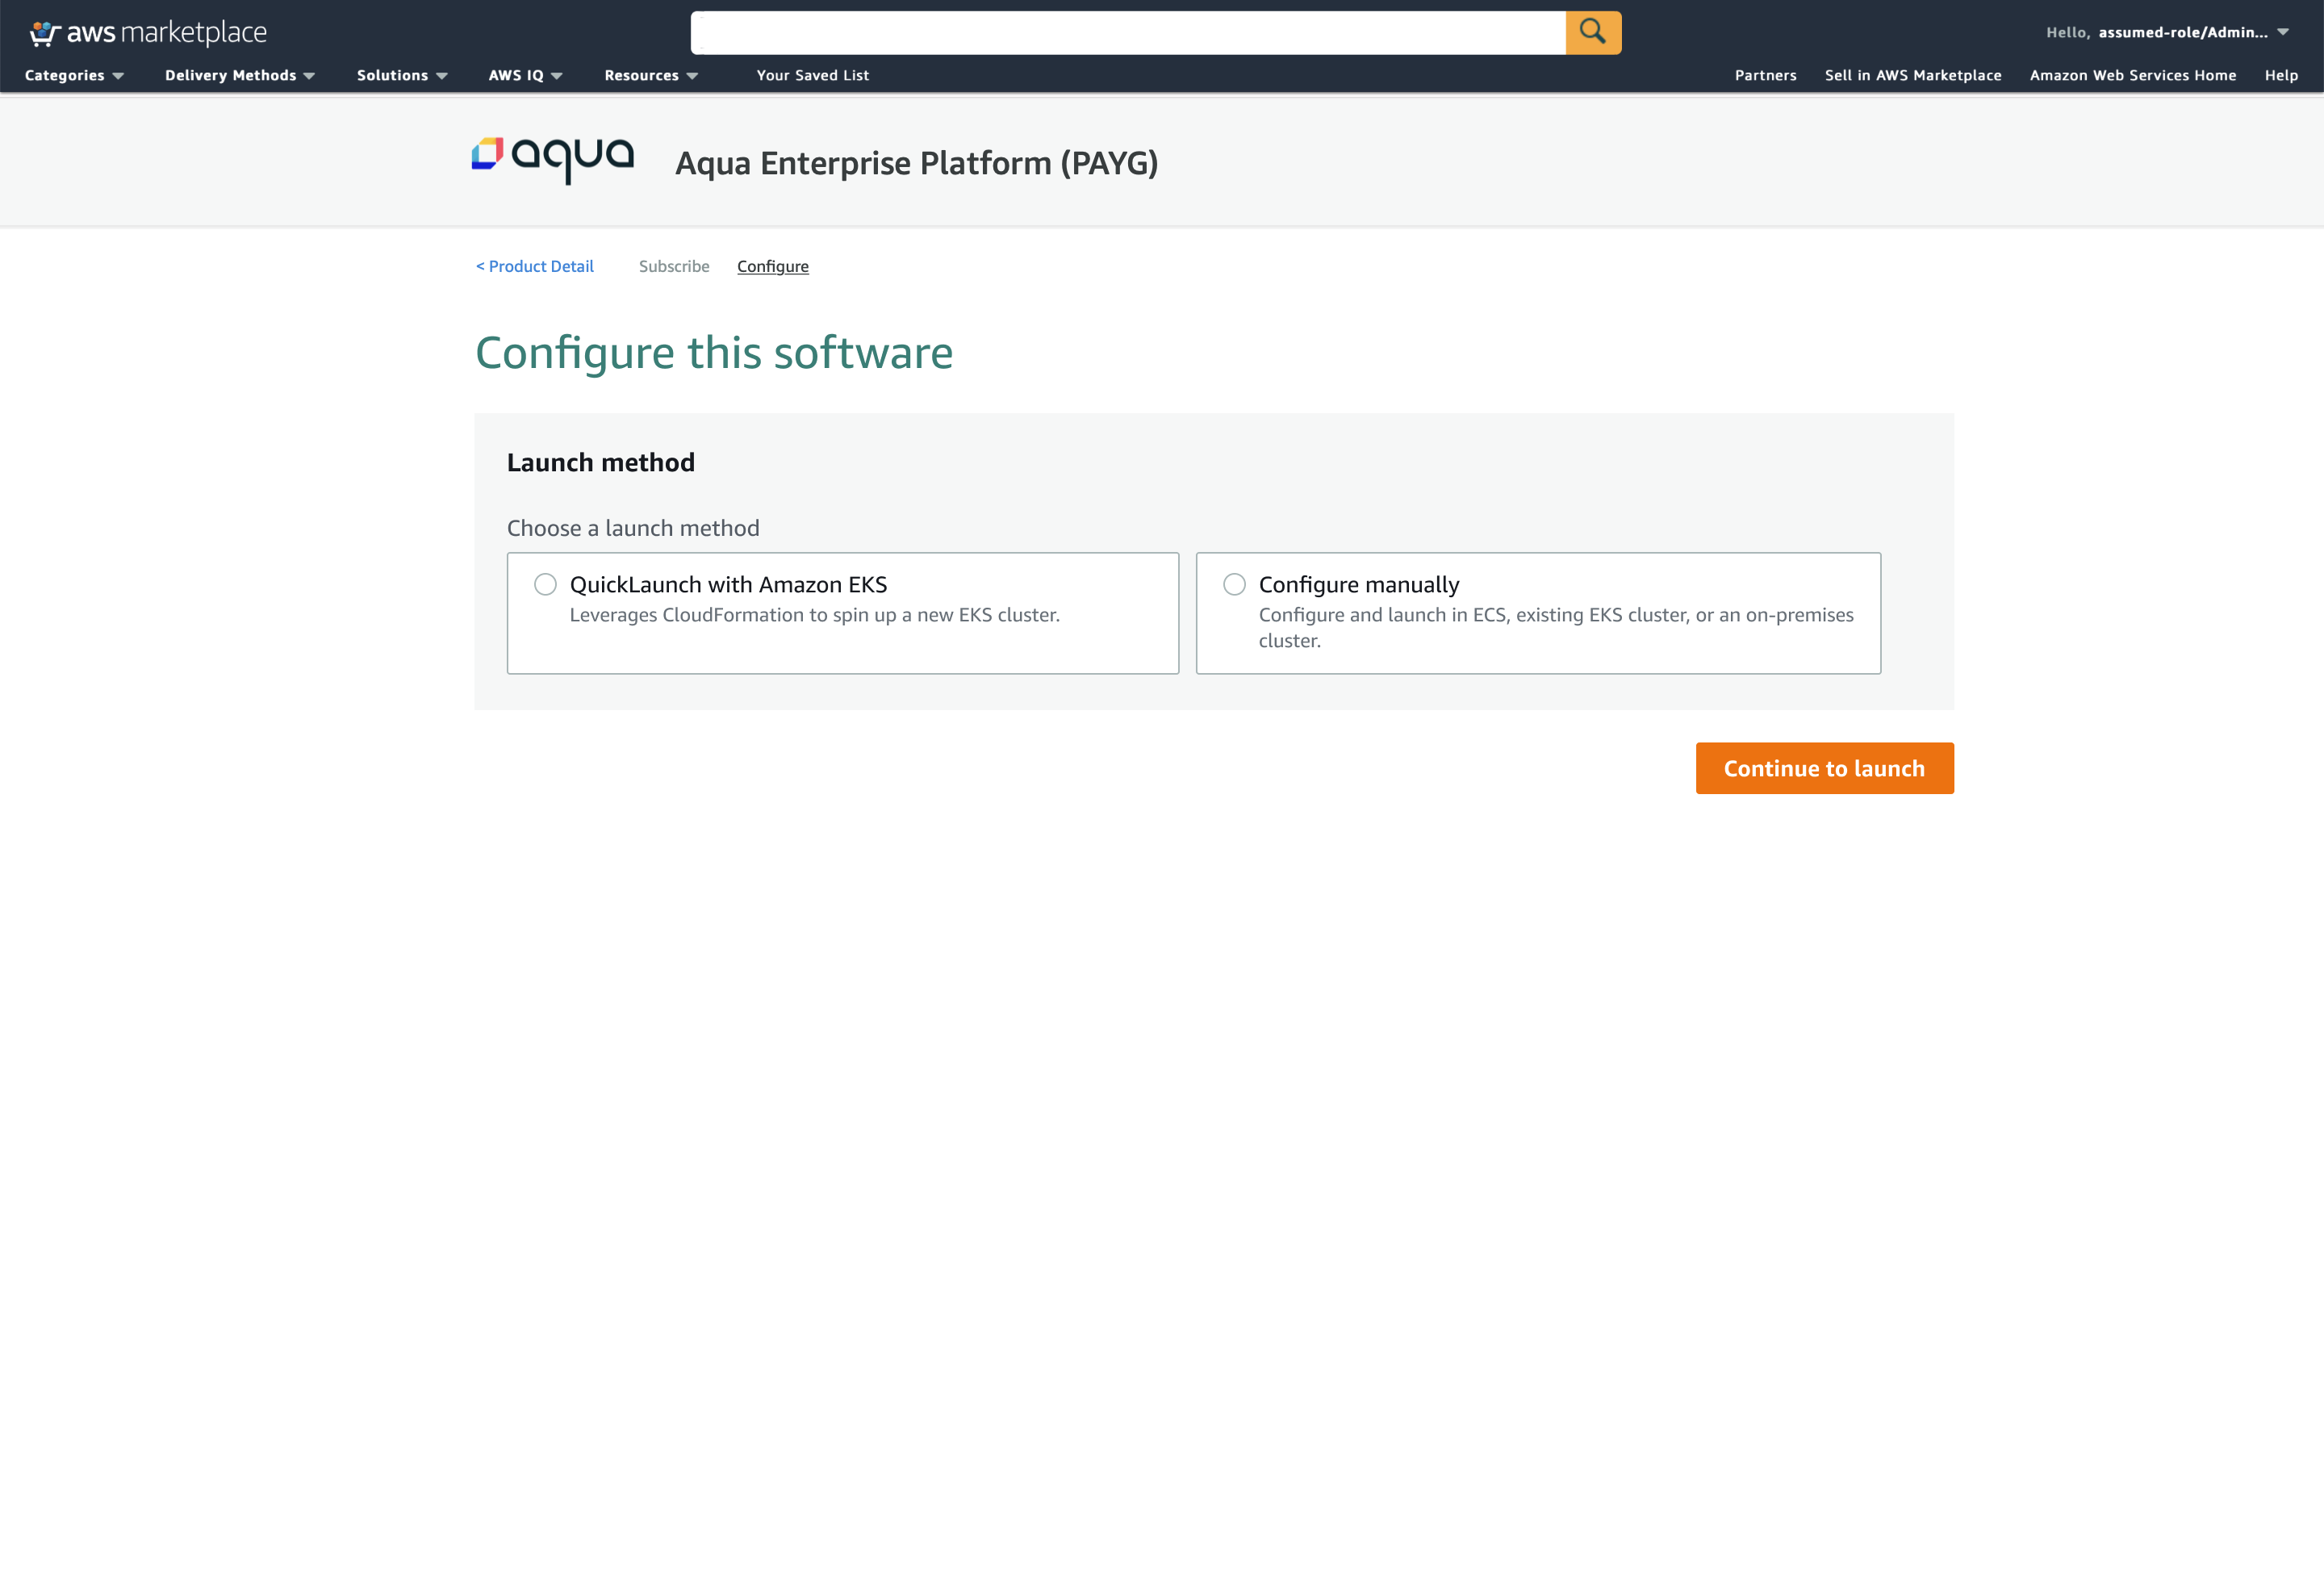Select QuickLaunch with Amazon EKS radio
2324x1585 pixels.
coord(545,584)
